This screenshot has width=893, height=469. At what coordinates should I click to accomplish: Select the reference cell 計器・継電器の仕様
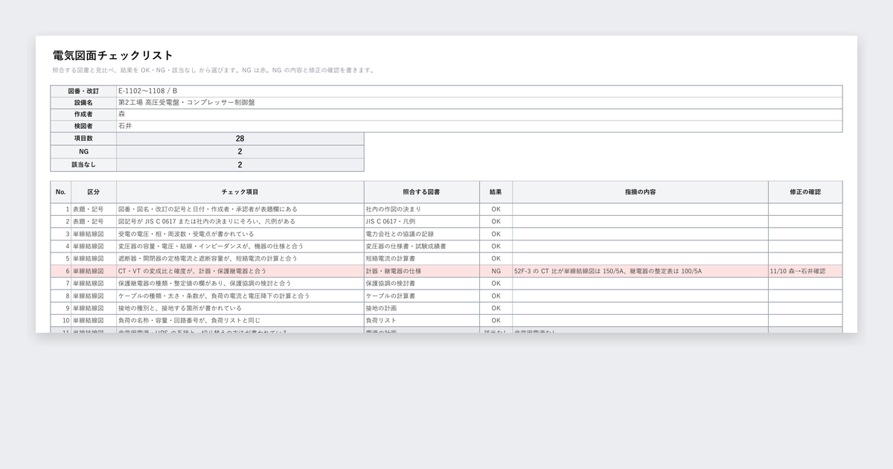click(421, 271)
